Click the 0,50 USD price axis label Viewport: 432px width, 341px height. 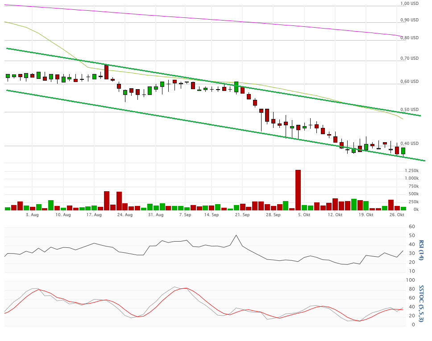tap(409, 110)
